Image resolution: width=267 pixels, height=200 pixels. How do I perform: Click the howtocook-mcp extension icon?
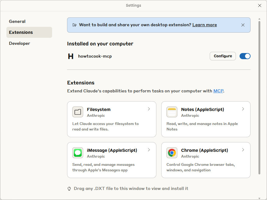(71, 56)
